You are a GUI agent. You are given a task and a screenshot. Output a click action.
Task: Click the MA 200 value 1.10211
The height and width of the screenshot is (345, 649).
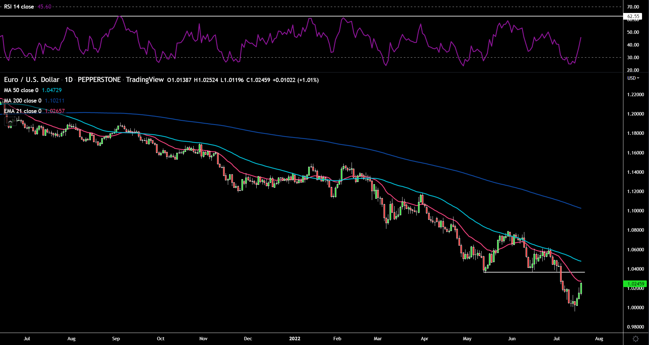pyautogui.click(x=55, y=101)
